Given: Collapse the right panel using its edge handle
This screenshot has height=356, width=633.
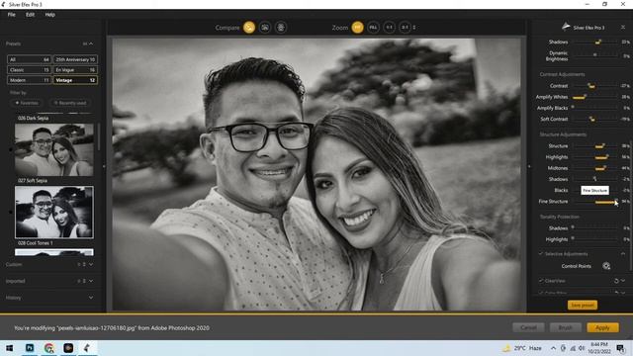Looking at the screenshot, I should coord(529,166).
